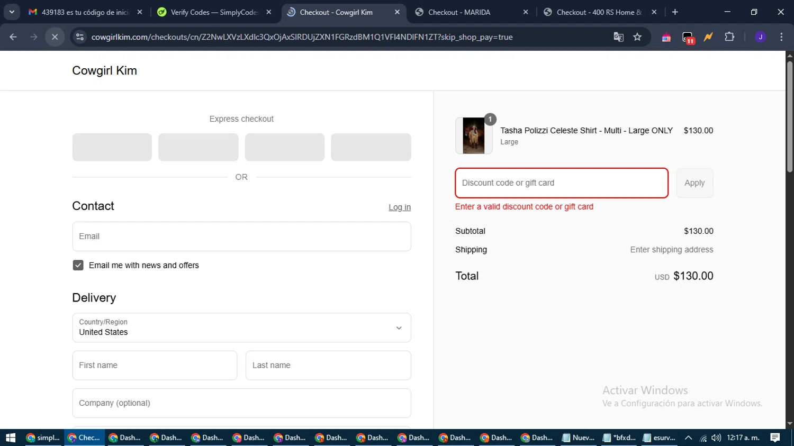This screenshot has height=446, width=794.
Task: Click the Tasha Polizzi shirt product thumbnail
Action: (474, 135)
